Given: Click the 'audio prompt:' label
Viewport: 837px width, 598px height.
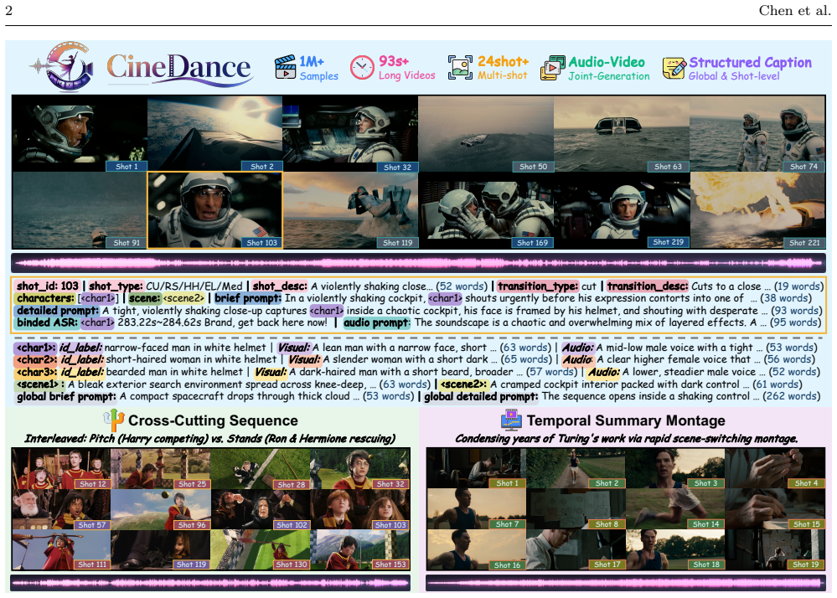Looking at the screenshot, I should pyautogui.click(x=376, y=322).
